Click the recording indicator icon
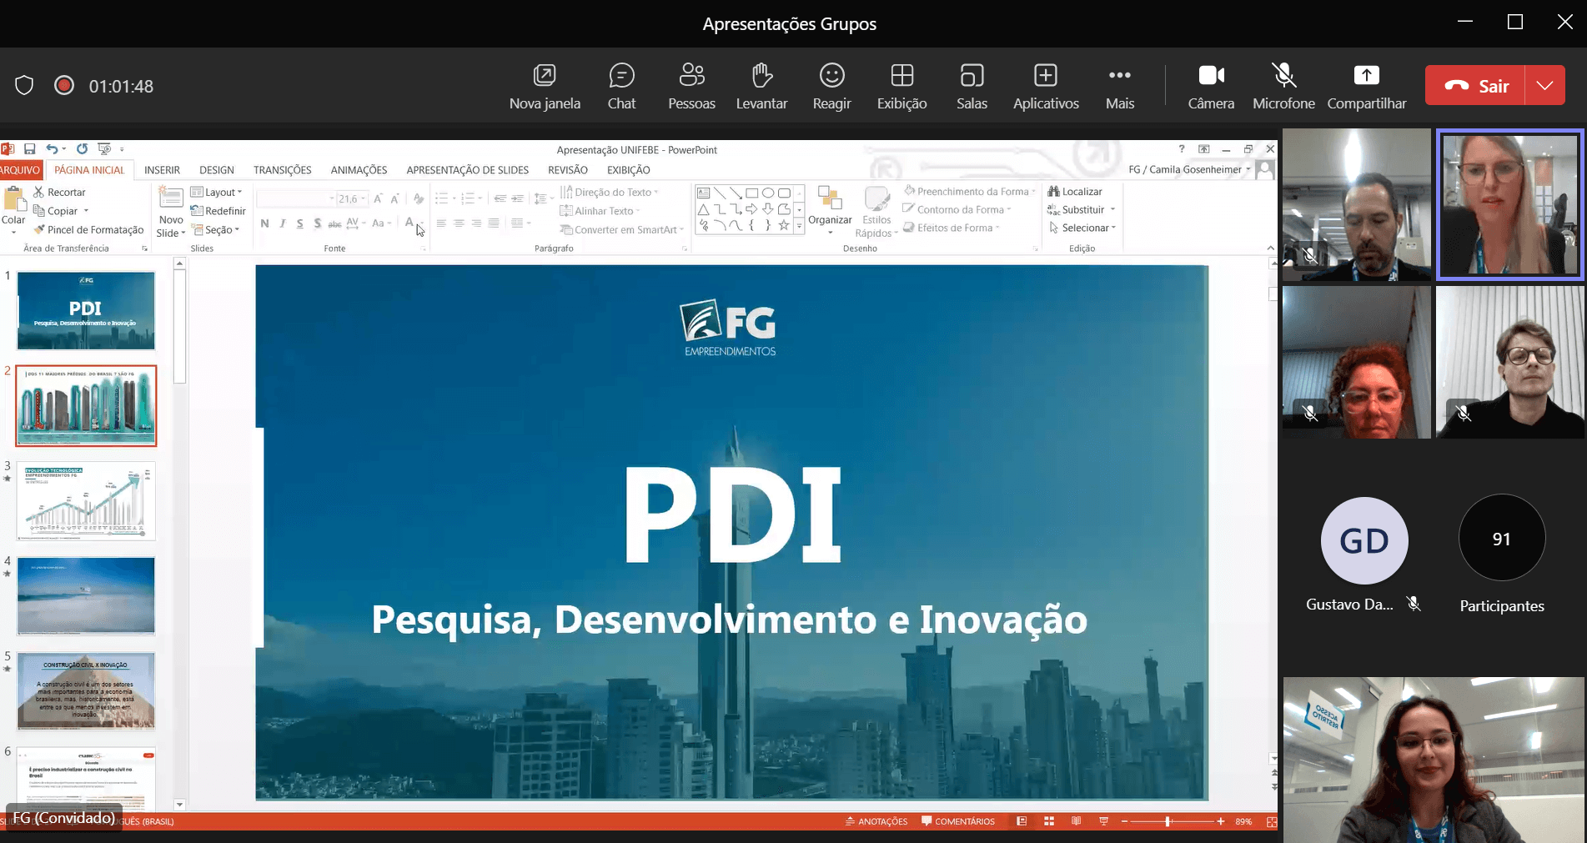This screenshot has width=1587, height=843. point(64,85)
